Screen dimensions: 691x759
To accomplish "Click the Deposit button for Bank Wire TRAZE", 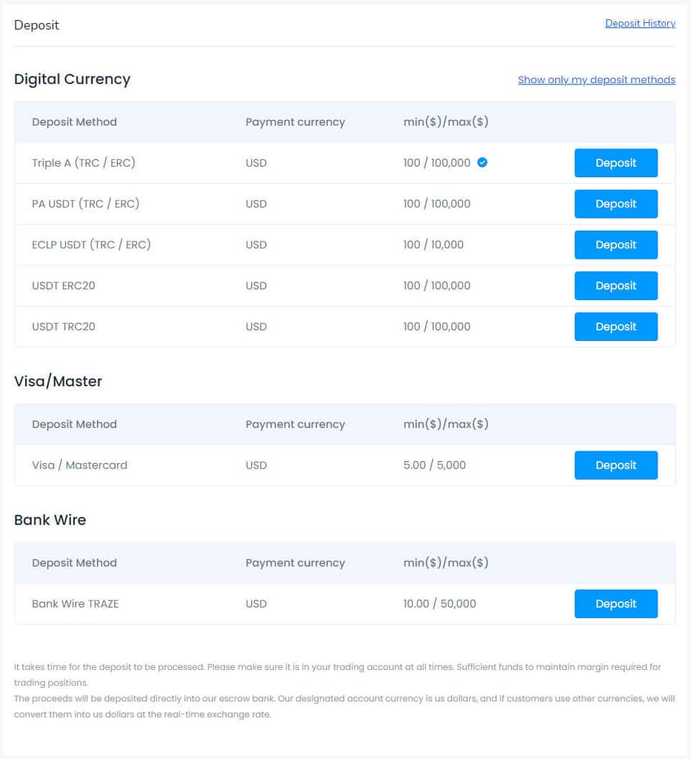I will (615, 603).
